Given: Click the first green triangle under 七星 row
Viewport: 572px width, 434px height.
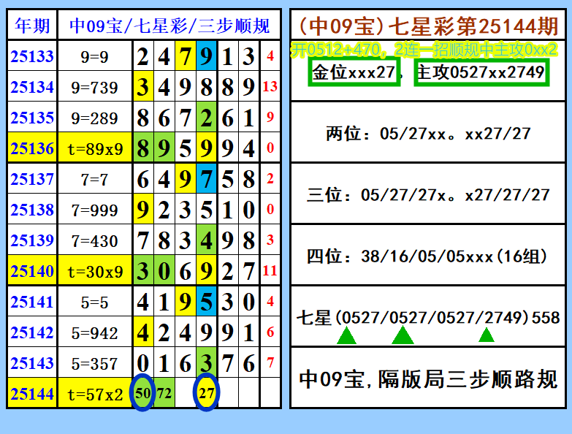Looking at the screenshot, I should tap(346, 336).
